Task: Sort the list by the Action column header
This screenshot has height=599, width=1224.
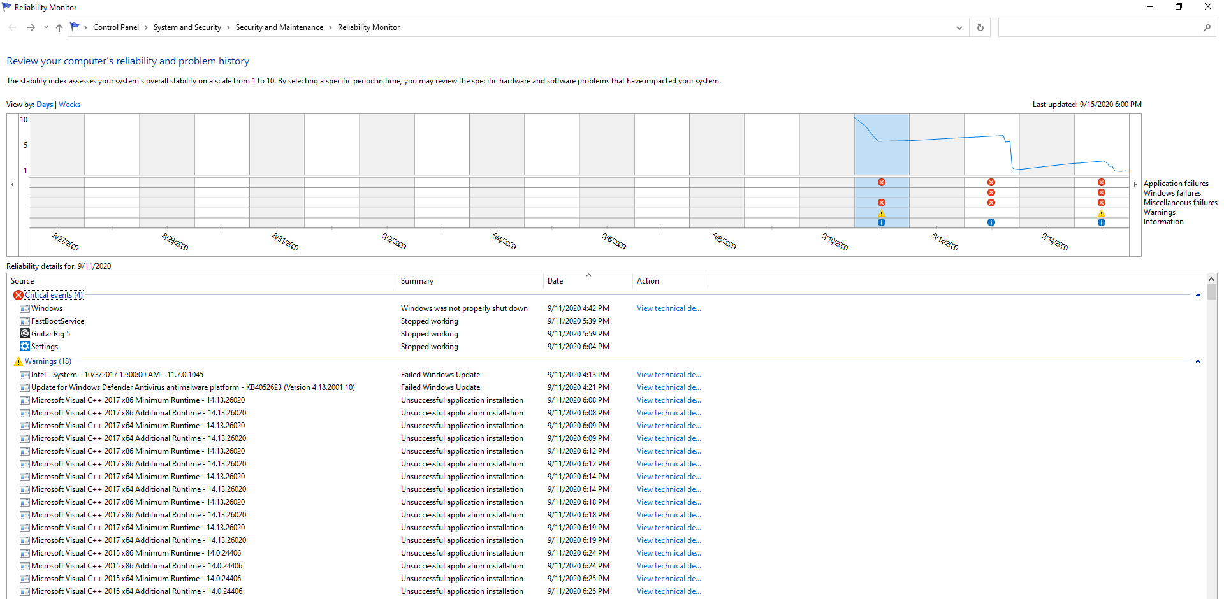Action: (669, 281)
